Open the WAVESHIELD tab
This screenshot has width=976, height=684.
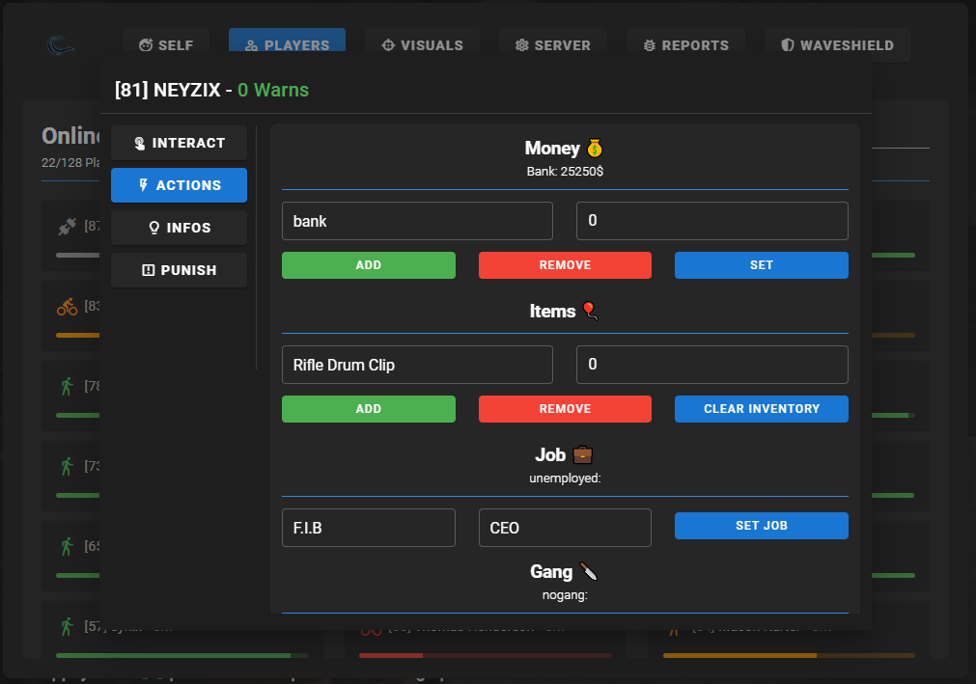tap(837, 44)
